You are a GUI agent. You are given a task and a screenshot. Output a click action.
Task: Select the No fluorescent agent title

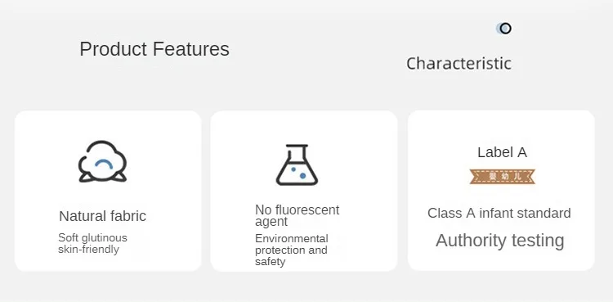(298, 215)
